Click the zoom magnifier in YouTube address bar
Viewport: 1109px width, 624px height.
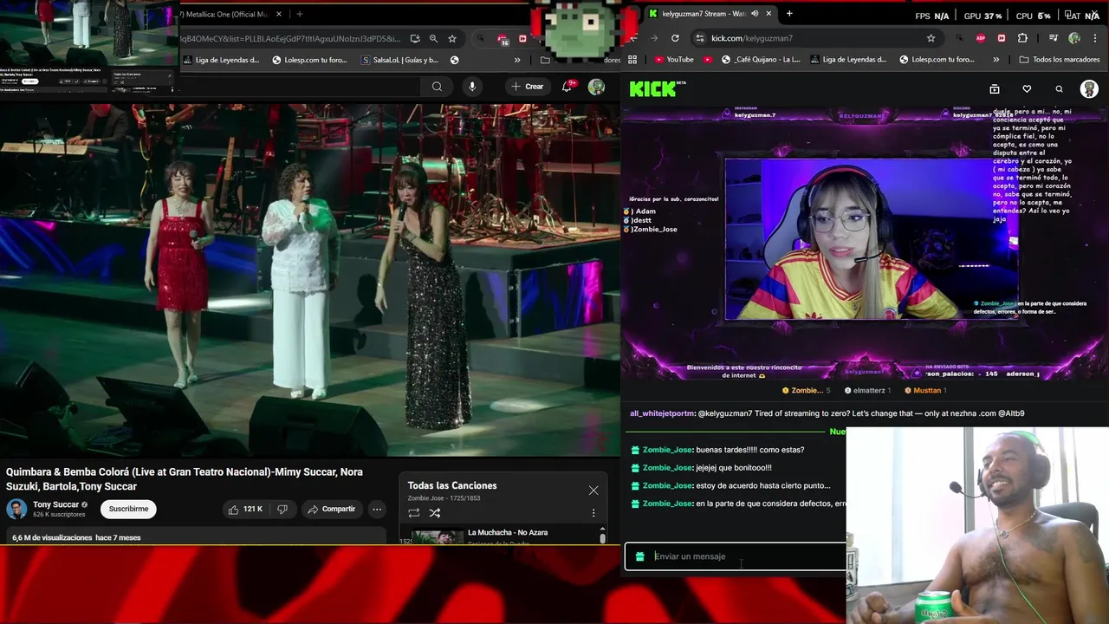(433, 38)
